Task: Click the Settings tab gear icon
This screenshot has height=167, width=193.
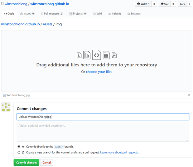Action: click(129, 14)
